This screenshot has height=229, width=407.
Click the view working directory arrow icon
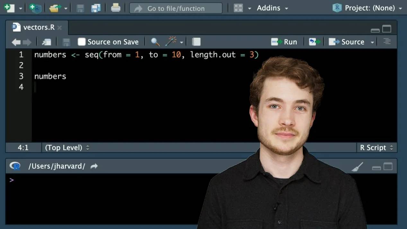pos(94,166)
